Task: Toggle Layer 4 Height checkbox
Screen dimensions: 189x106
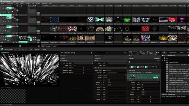Action: pos(126,78)
